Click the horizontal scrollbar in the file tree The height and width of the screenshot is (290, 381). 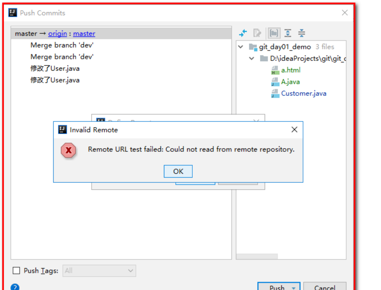(x=257, y=256)
